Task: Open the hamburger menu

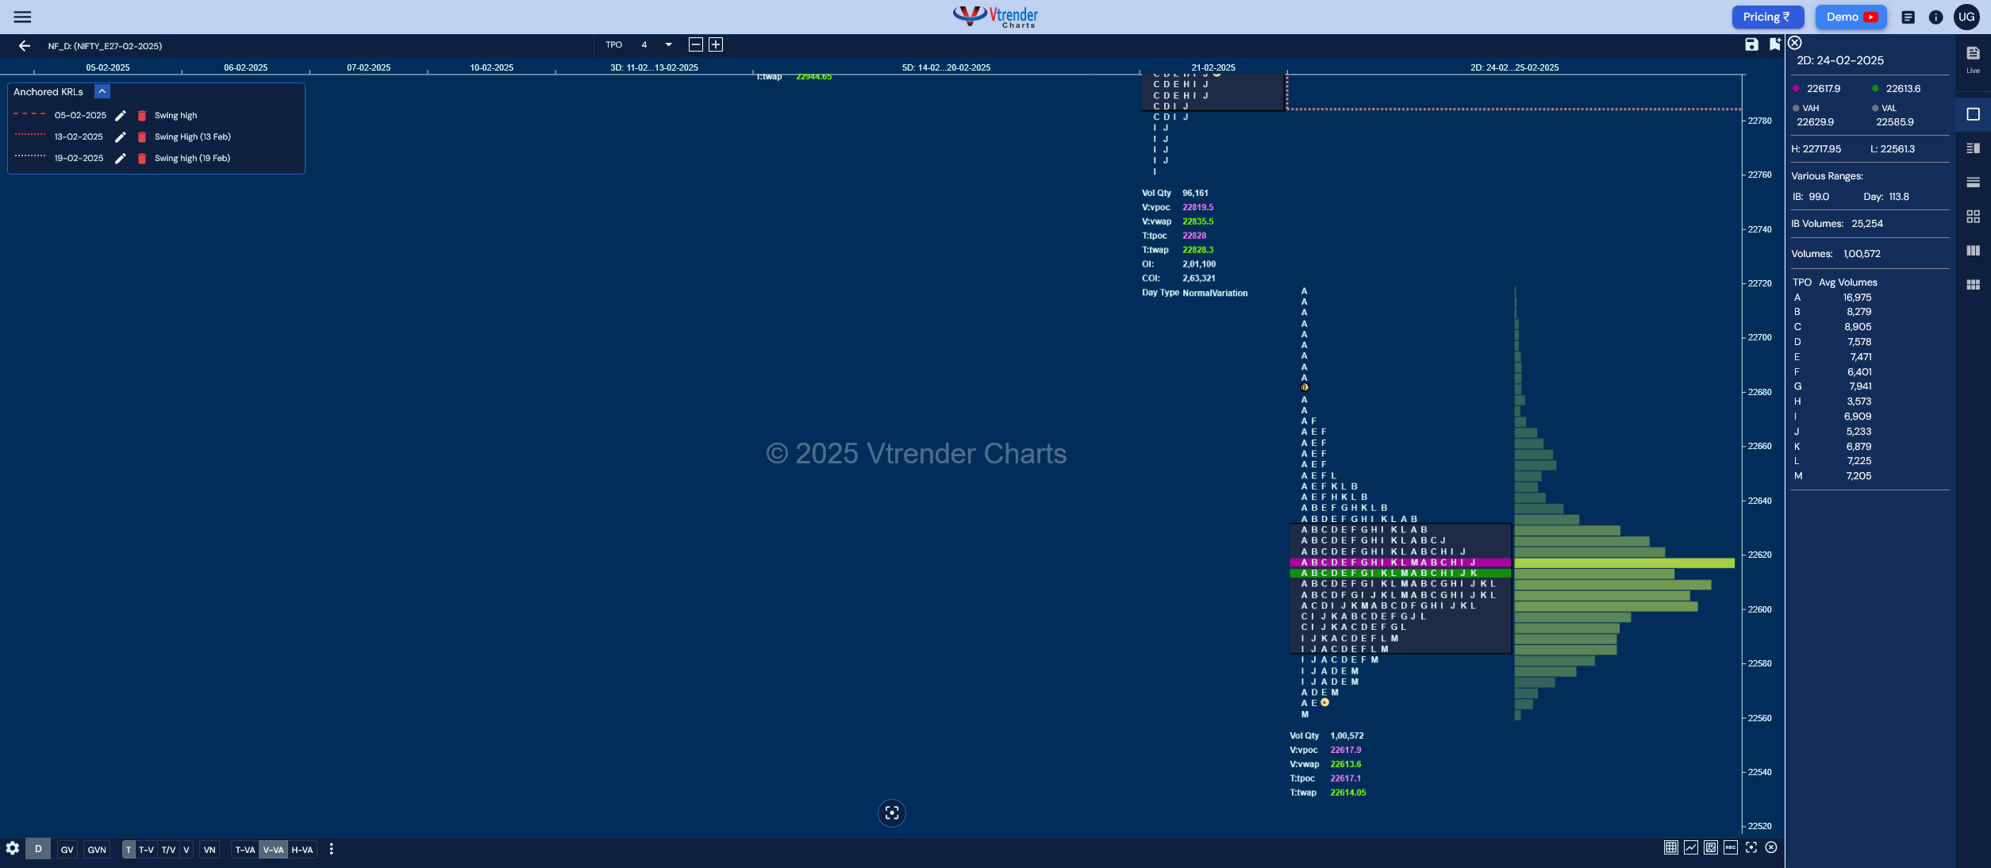Action: pyautogui.click(x=22, y=17)
